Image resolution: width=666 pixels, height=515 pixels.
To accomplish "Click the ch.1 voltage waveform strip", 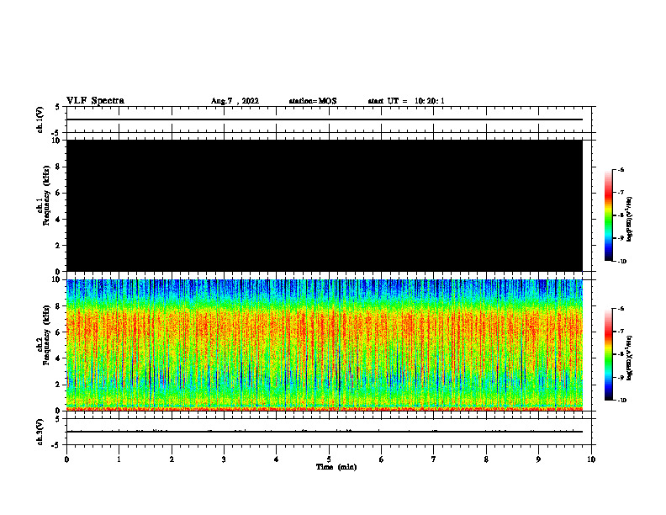I will point(329,119).
